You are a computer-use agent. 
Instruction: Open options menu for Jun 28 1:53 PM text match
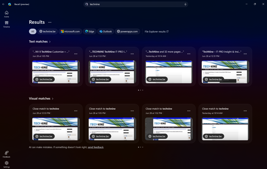[x=132, y=54]
